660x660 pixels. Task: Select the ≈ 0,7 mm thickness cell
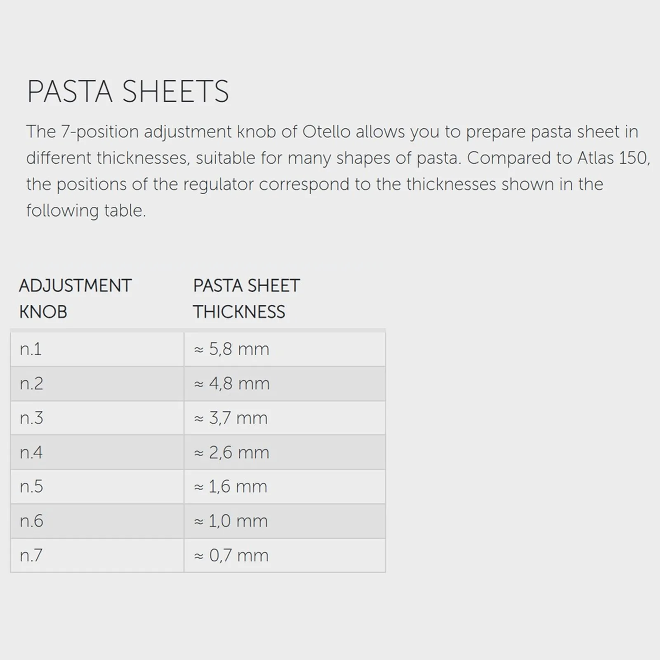pos(285,555)
